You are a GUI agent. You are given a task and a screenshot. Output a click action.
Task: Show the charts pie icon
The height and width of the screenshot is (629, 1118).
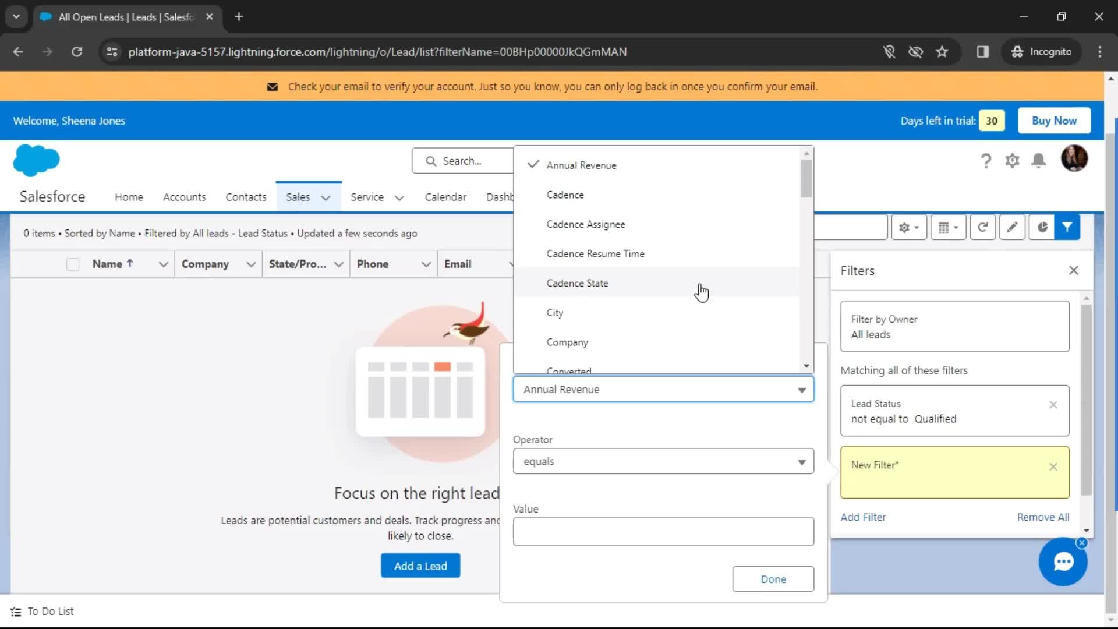click(1042, 227)
